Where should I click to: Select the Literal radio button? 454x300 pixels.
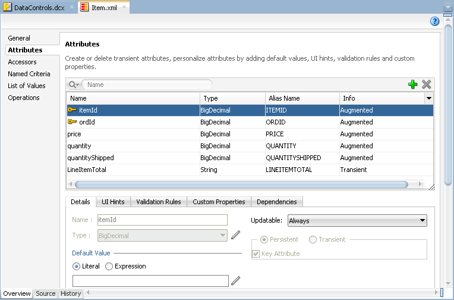pos(76,266)
